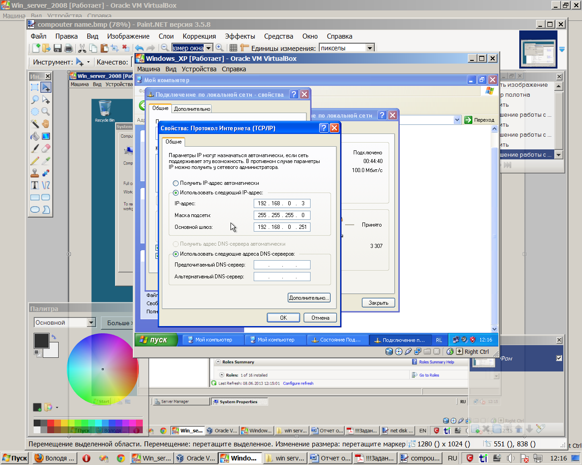
Task: Select the Color Picker eyedropper tool
Action: pyautogui.click(x=46, y=161)
